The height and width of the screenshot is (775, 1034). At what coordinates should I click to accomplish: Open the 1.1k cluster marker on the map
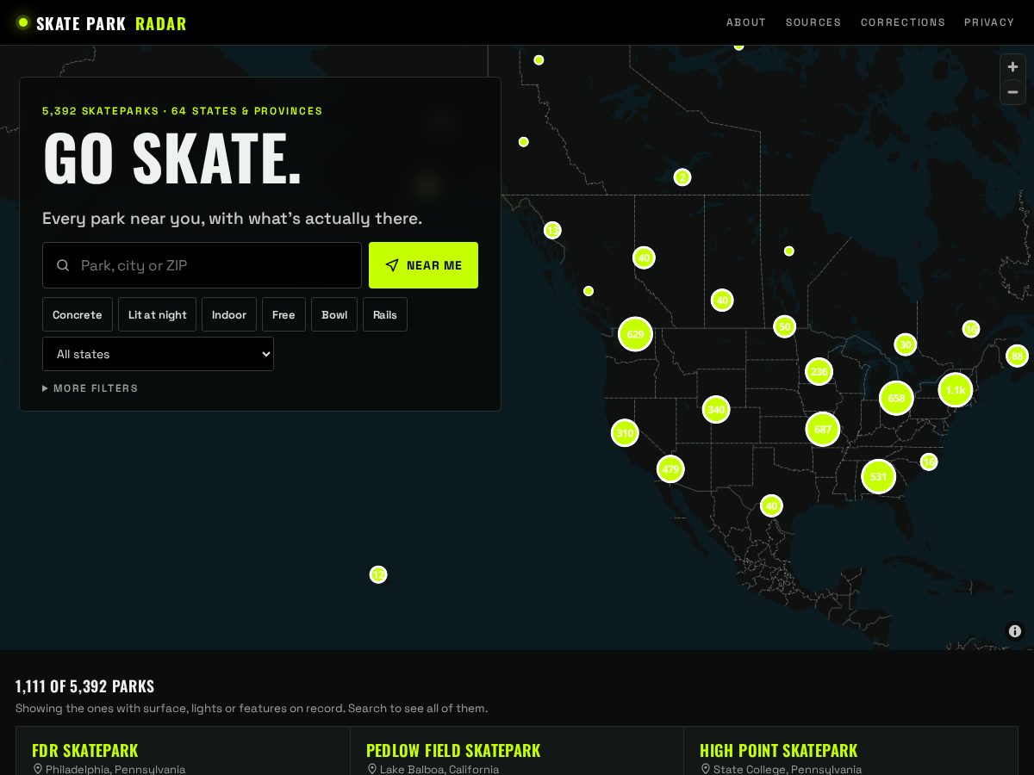[956, 390]
